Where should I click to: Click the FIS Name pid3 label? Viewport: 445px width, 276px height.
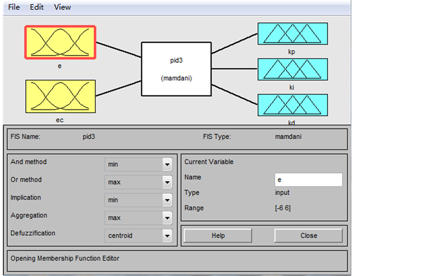pyautogui.click(x=89, y=137)
